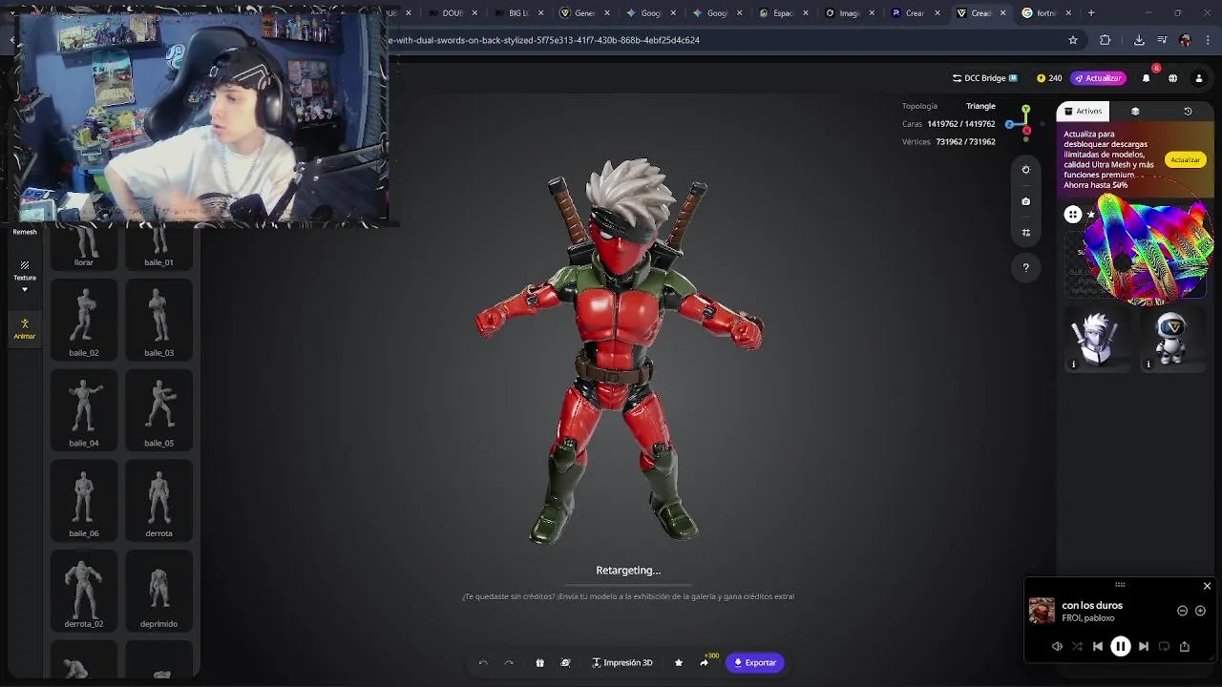The image size is (1222, 687).
Task: Toggle shuffle in the music player
Action: point(1077,646)
